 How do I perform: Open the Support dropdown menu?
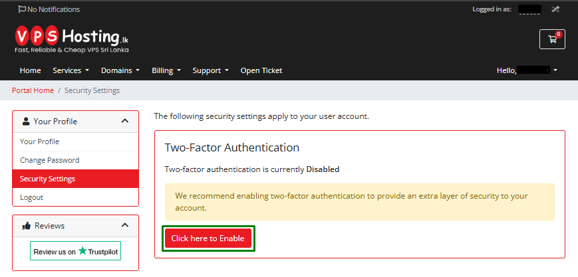pos(210,70)
